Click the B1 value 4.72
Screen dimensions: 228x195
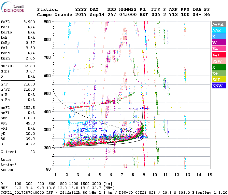tap(30, 144)
